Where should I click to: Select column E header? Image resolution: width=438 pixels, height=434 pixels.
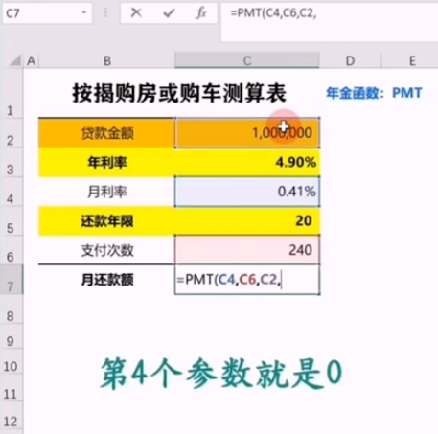[x=412, y=60]
